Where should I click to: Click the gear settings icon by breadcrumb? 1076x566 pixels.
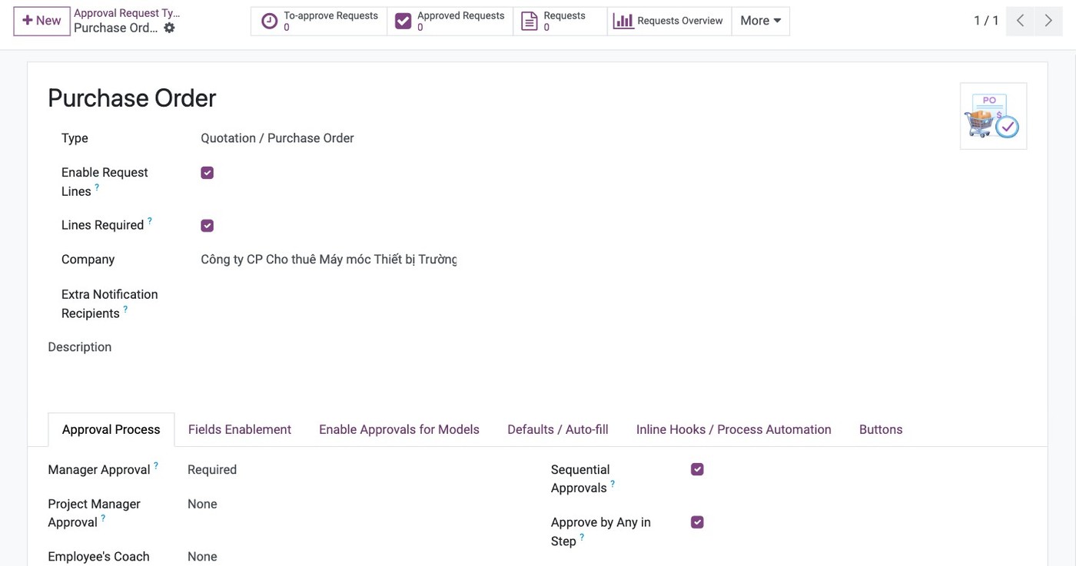coord(169,28)
